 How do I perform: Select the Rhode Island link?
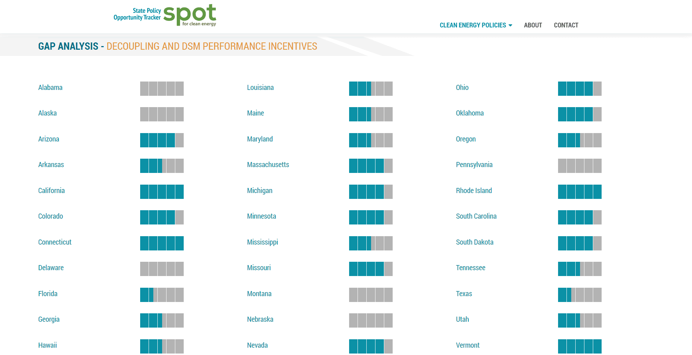click(474, 191)
